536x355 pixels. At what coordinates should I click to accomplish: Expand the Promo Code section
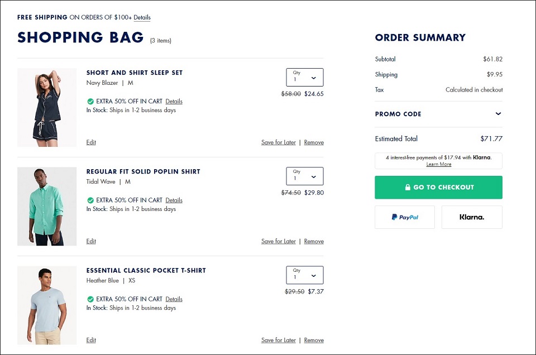pos(439,114)
